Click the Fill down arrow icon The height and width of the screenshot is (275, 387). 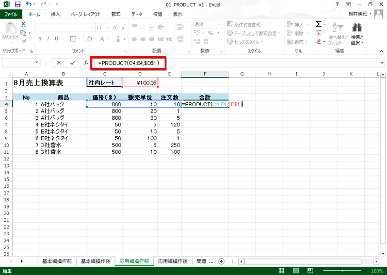pos(318,33)
